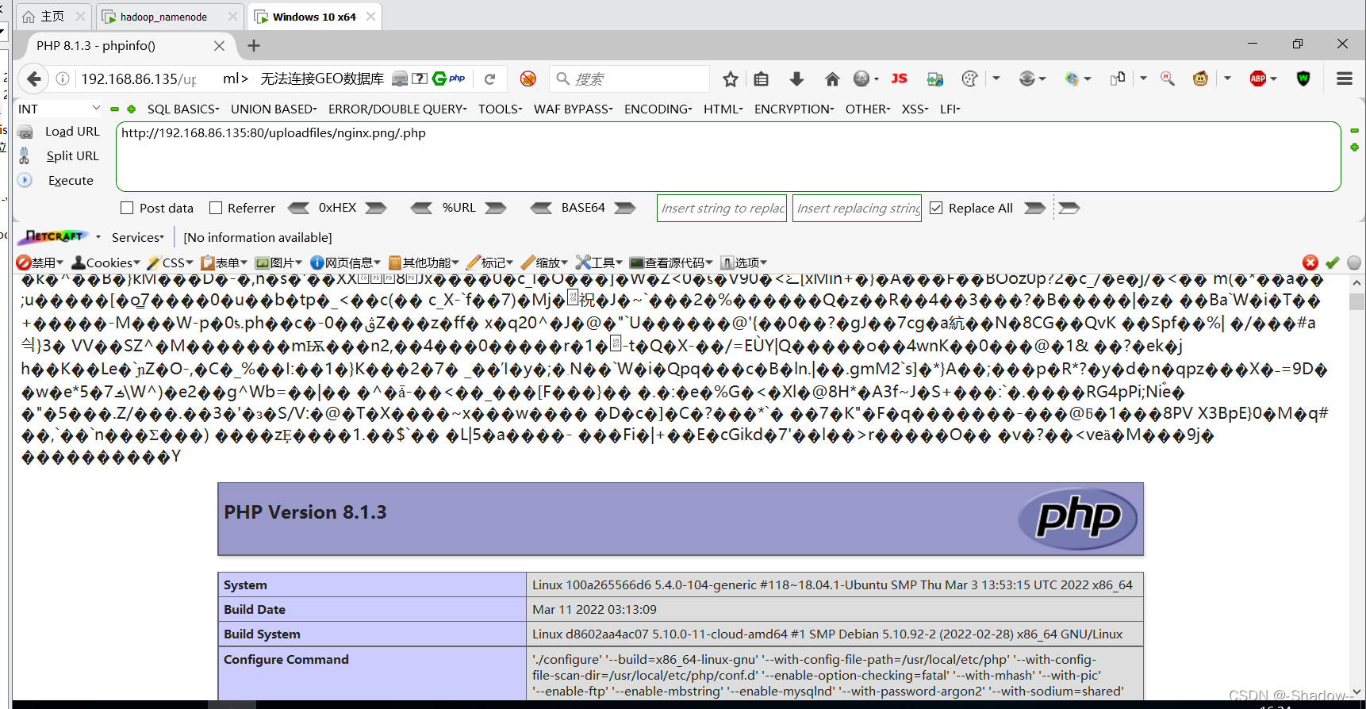Click the HackBar URL text area
The image size is (1366, 709).
[728, 156]
